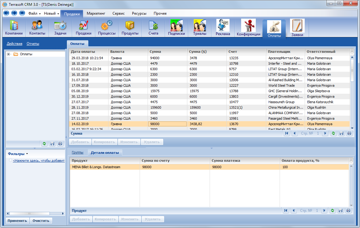Select the Продажи menu tab
The image size is (360, 228).
click(72, 14)
